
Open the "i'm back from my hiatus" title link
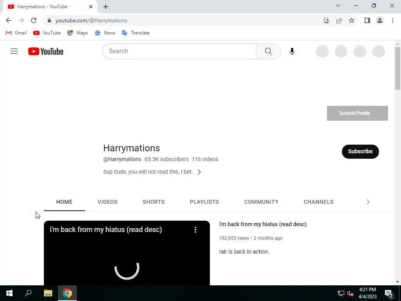(263, 224)
